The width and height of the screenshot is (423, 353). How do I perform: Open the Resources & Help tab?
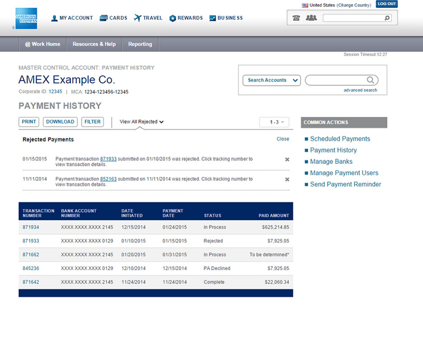(94, 44)
